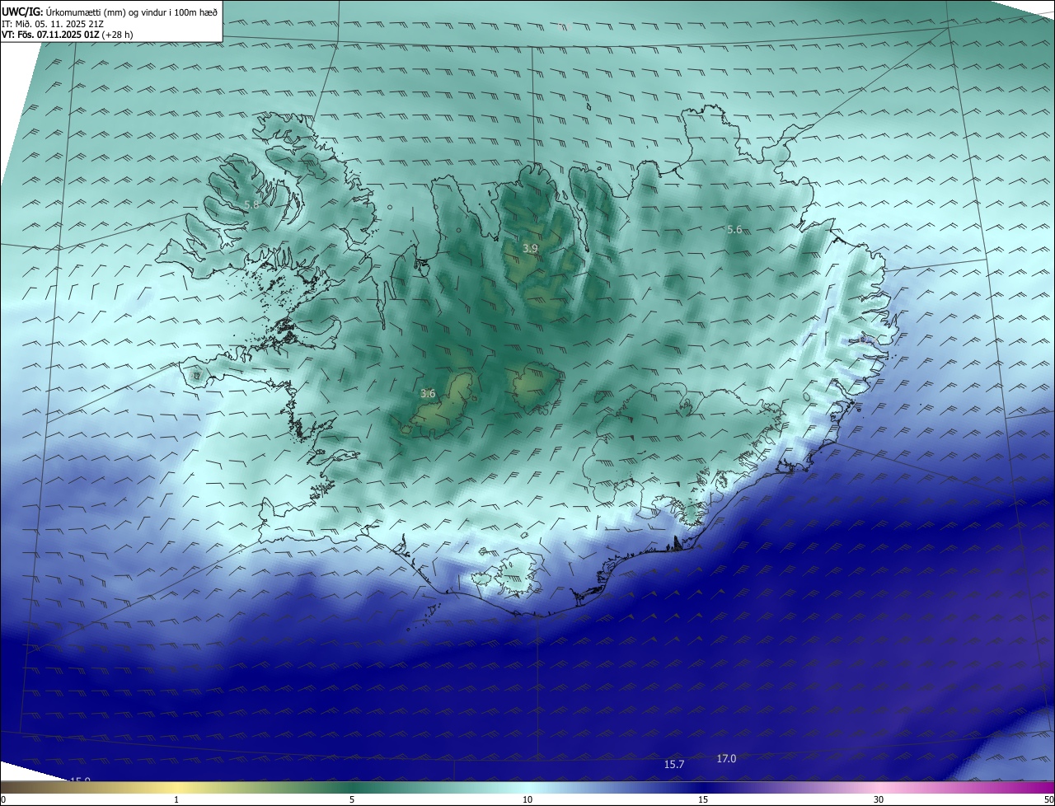Click the 5.8 value over the Westfjords
The height and width of the screenshot is (806, 1055).
(251, 204)
